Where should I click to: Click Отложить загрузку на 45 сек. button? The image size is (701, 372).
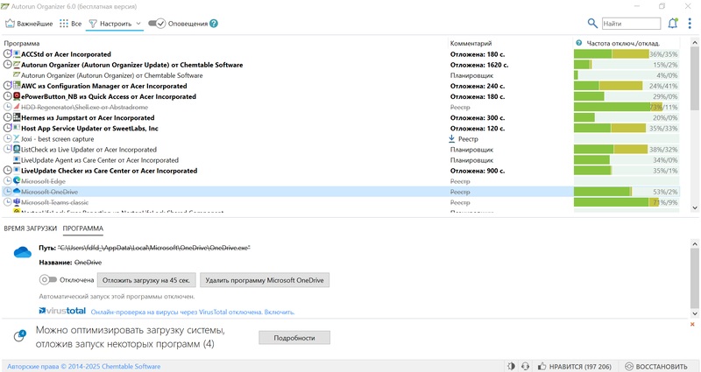146,280
